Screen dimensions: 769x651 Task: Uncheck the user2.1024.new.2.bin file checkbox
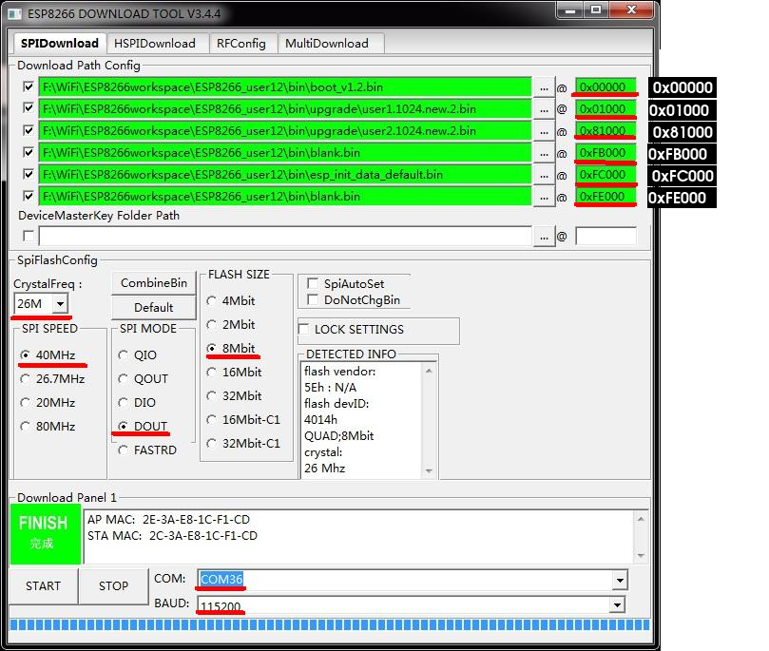[29, 130]
